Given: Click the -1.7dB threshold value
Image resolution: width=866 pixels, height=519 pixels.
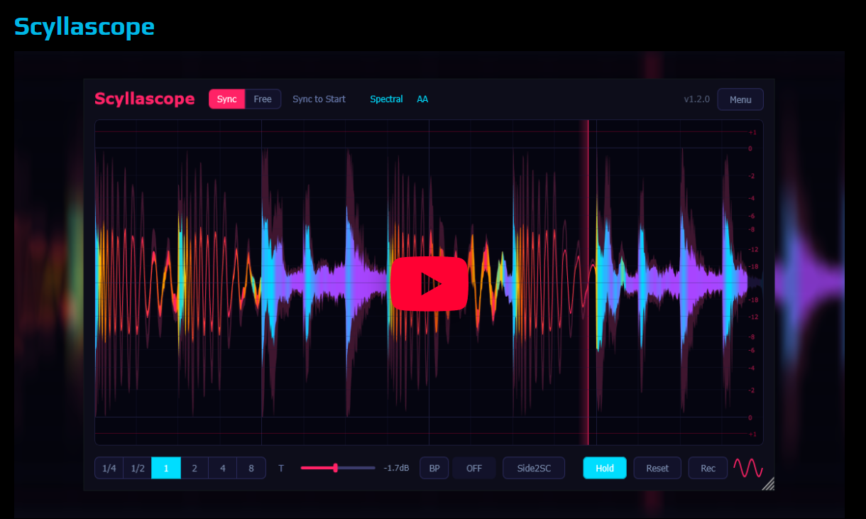Looking at the screenshot, I should 396,469.
